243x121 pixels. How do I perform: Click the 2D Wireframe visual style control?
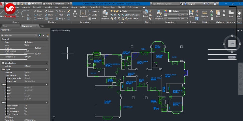[x=64, y=31]
